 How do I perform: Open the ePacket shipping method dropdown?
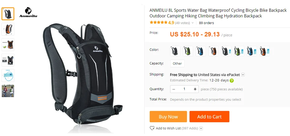(243, 75)
